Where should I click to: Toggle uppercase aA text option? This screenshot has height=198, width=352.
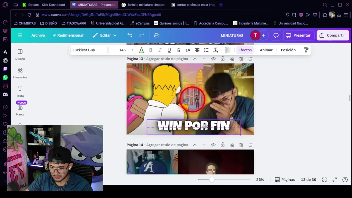[x=188, y=50]
